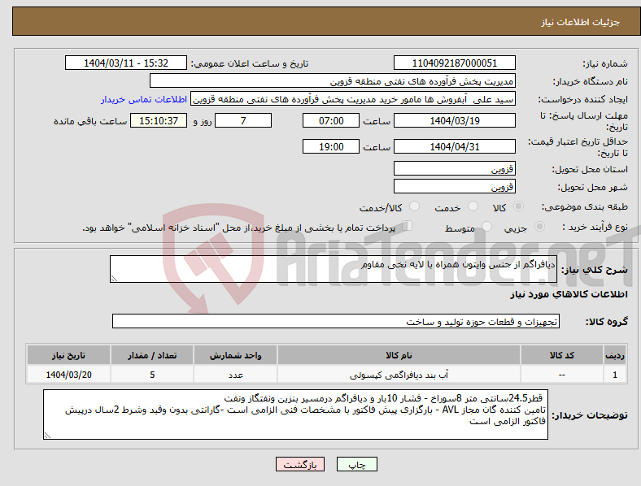Click the general description text area
This screenshot has height=486, width=641.
[334, 269]
